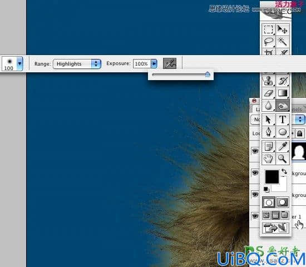Switch to Standard Screen Mode

[266, 215]
